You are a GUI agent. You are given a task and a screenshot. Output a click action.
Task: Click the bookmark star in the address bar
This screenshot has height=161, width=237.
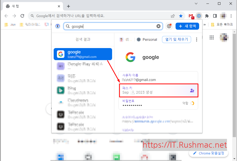(x=181, y=16)
